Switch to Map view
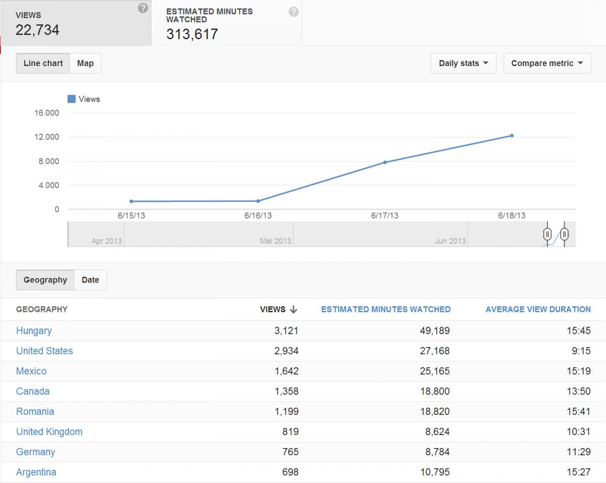606x483 pixels. tap(85, 63)
